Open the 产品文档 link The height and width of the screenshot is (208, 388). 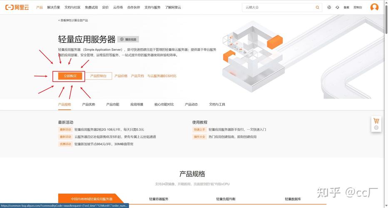[x=137, y=76]
